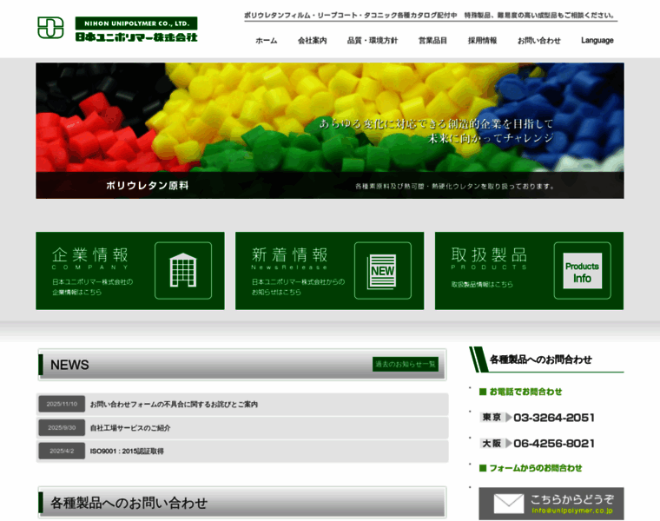Click the polyurethane pellets hero banner image

tap(330, 130)
